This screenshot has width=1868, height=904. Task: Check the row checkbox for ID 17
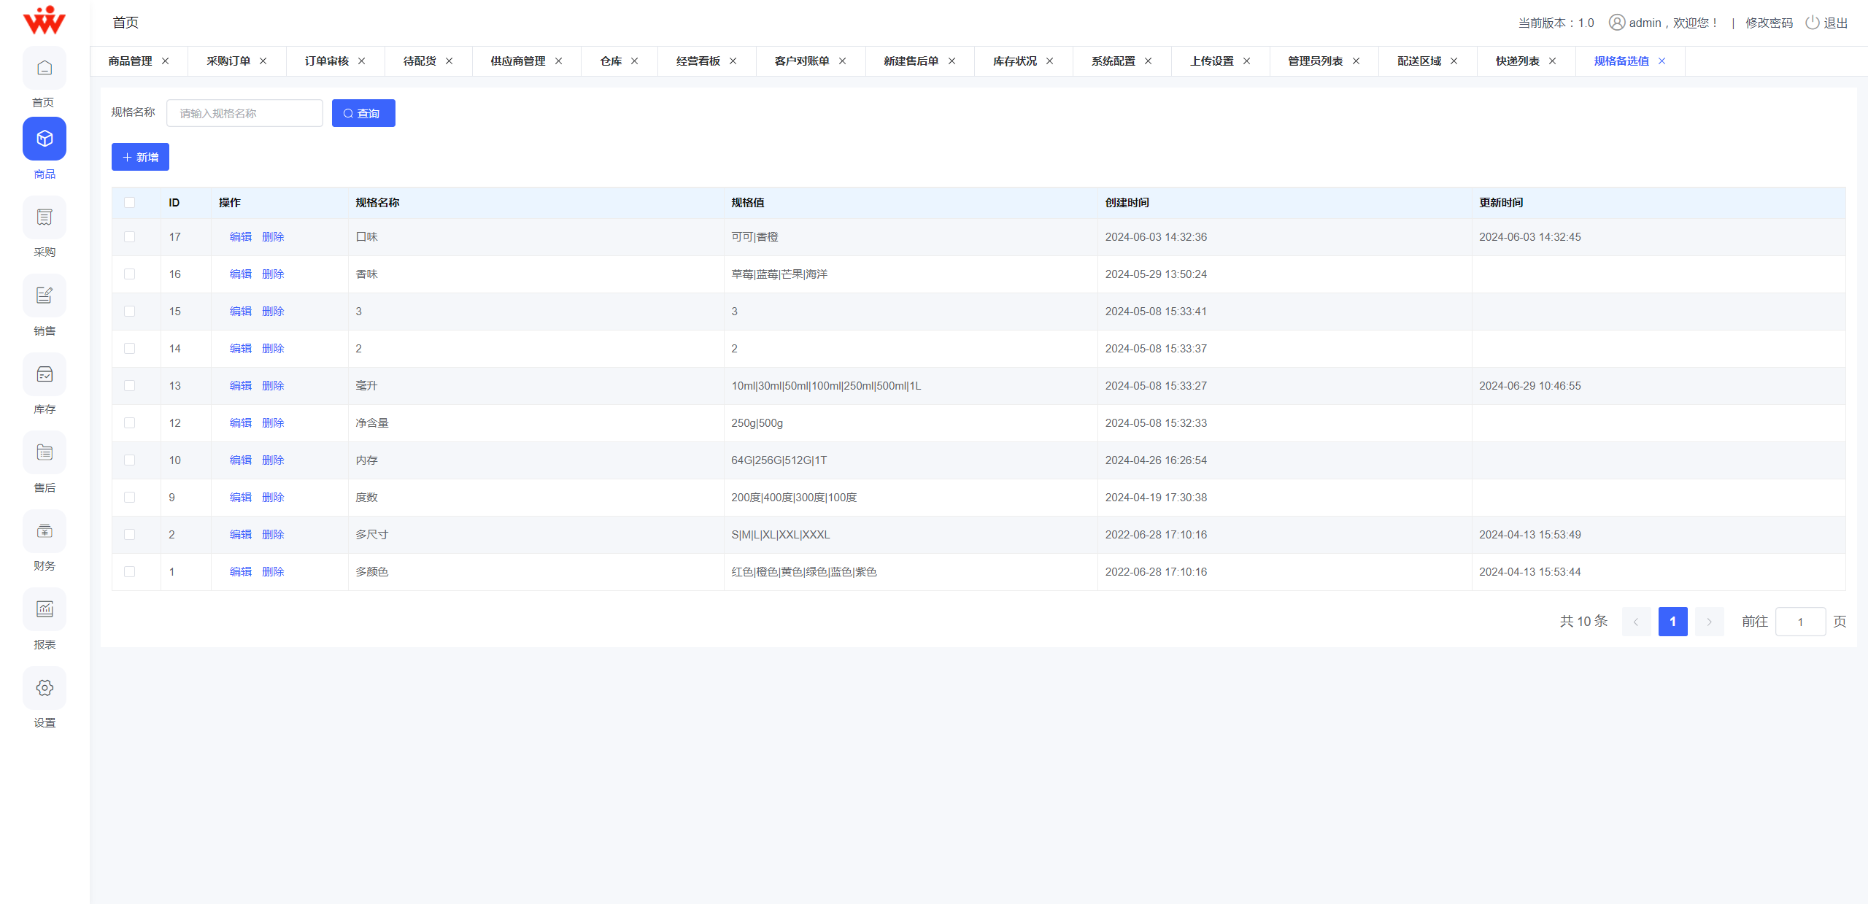(x=130, y=236)
